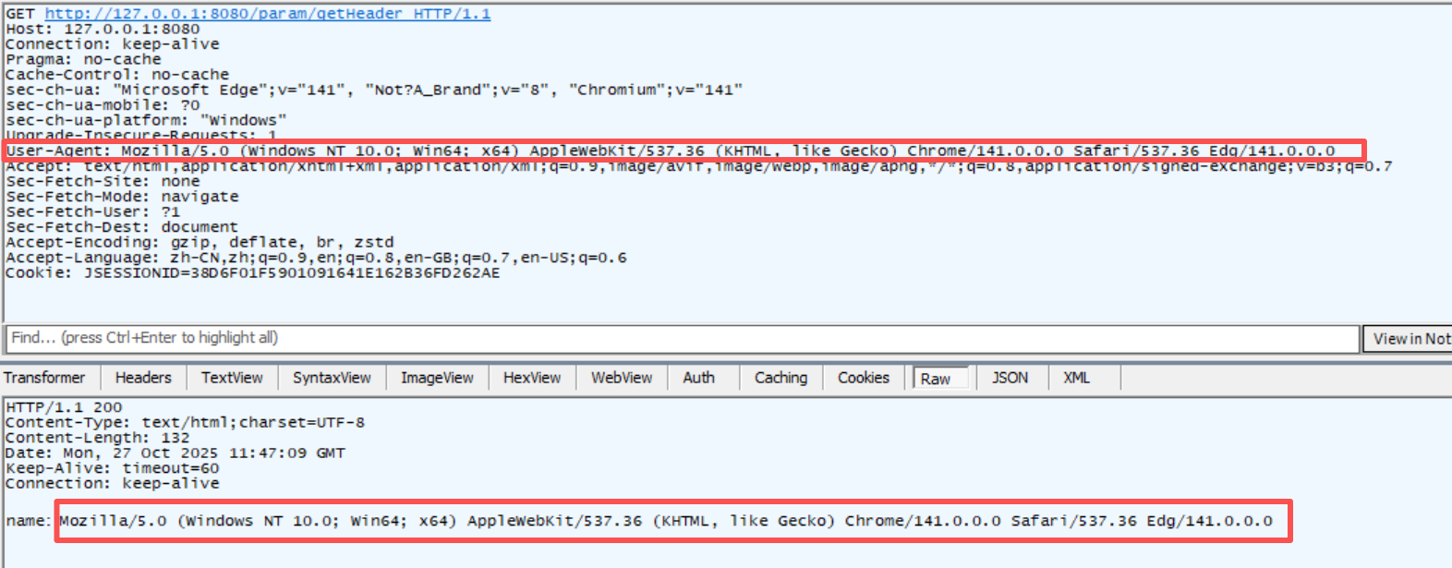Open the SyntaxView tab
This screenshot has height=568, width=1452.
(x=332, y=378)
